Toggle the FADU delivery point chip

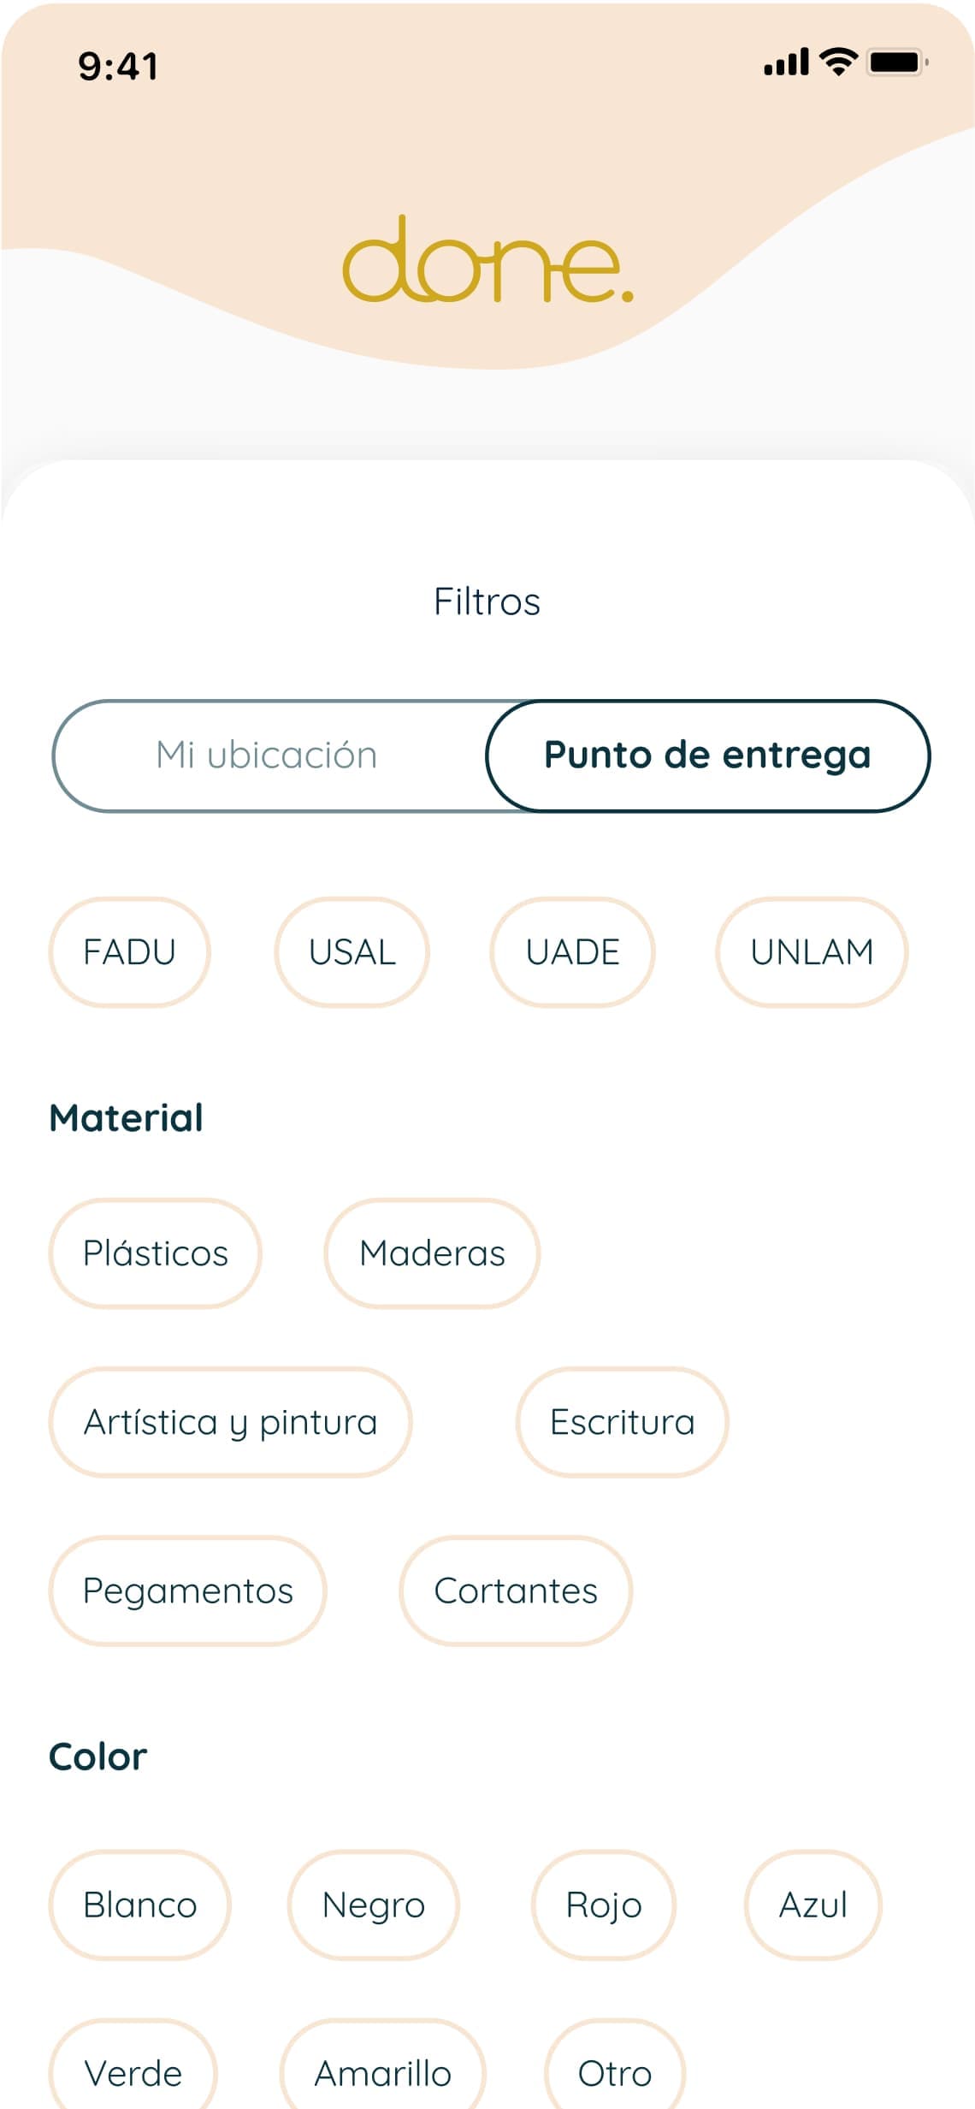[x=129, y=952]
